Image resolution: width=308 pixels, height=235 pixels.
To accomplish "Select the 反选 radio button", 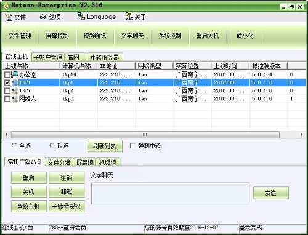I will click(52, 145).
